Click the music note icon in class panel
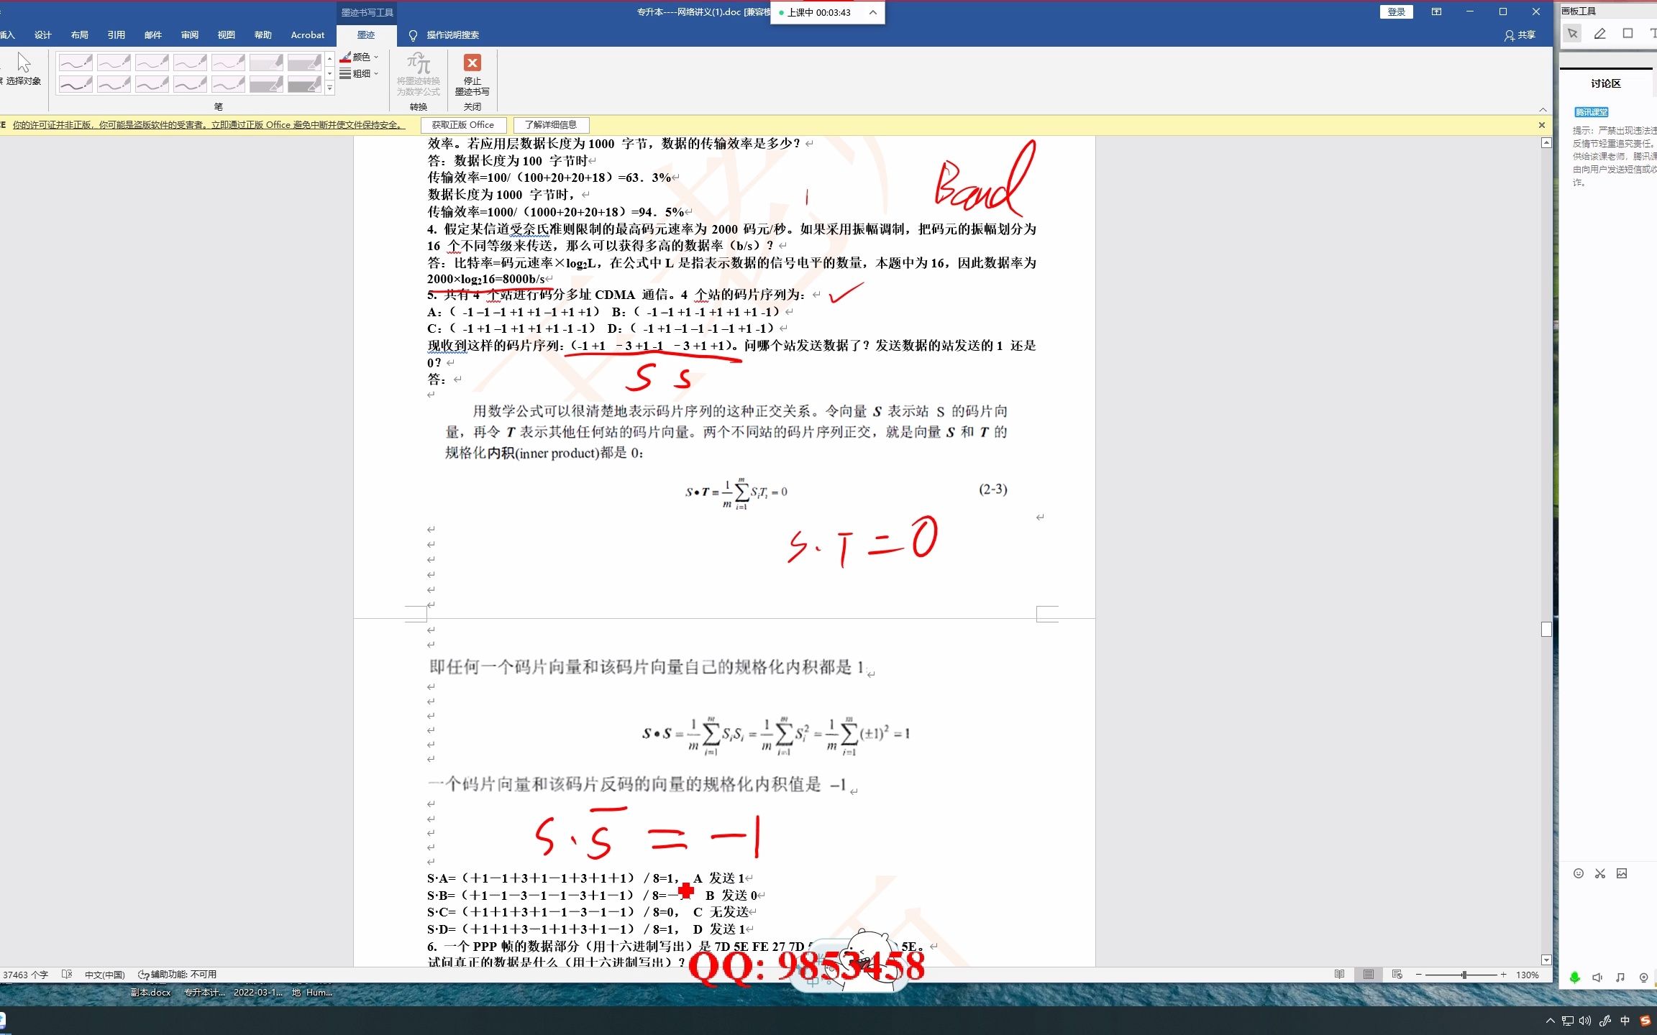The image size is (1657, 1035). click(1620, 977)
